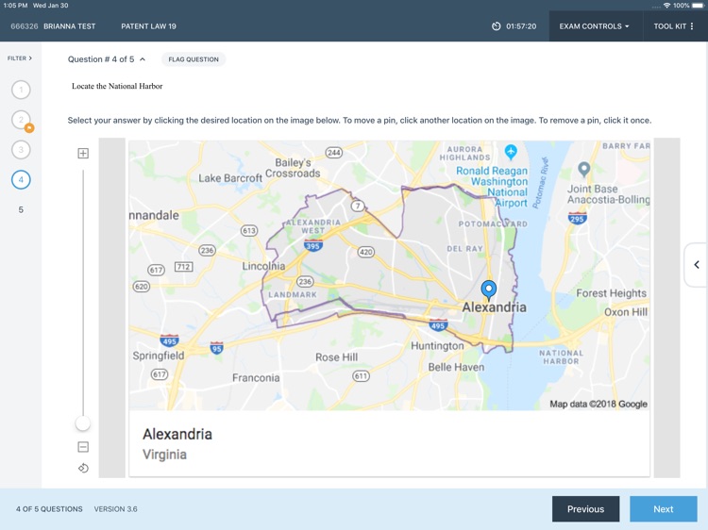Click the Interstate 95 shield

click(x=217, y=348)
